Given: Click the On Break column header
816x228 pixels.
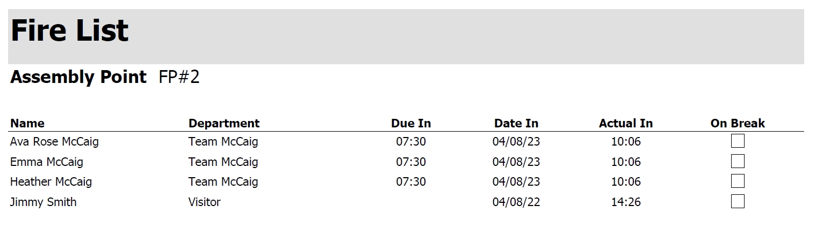Looking at the screenshot, I should [737, 124].
